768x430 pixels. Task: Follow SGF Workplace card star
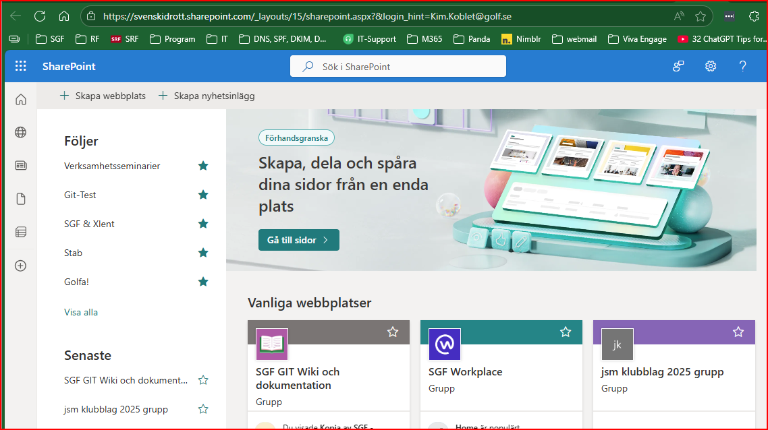point(566,332)
